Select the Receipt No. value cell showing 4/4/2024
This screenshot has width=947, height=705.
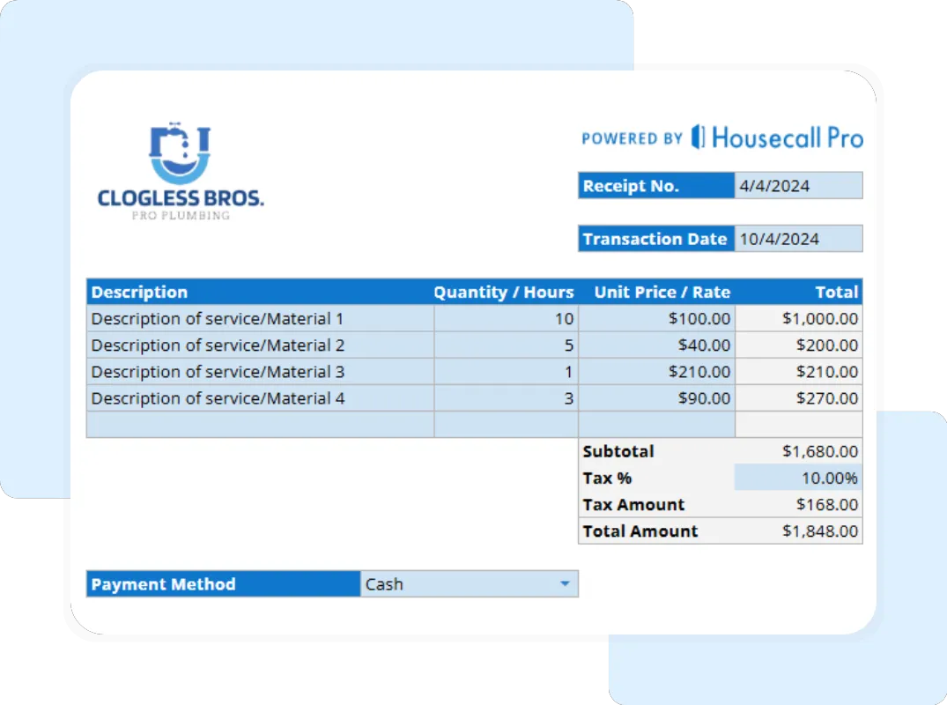pyautogui.click(x=797, y=185)
